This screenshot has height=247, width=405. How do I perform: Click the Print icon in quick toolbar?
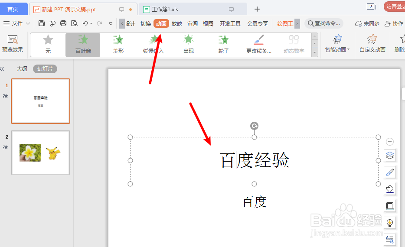pos(63,23)
